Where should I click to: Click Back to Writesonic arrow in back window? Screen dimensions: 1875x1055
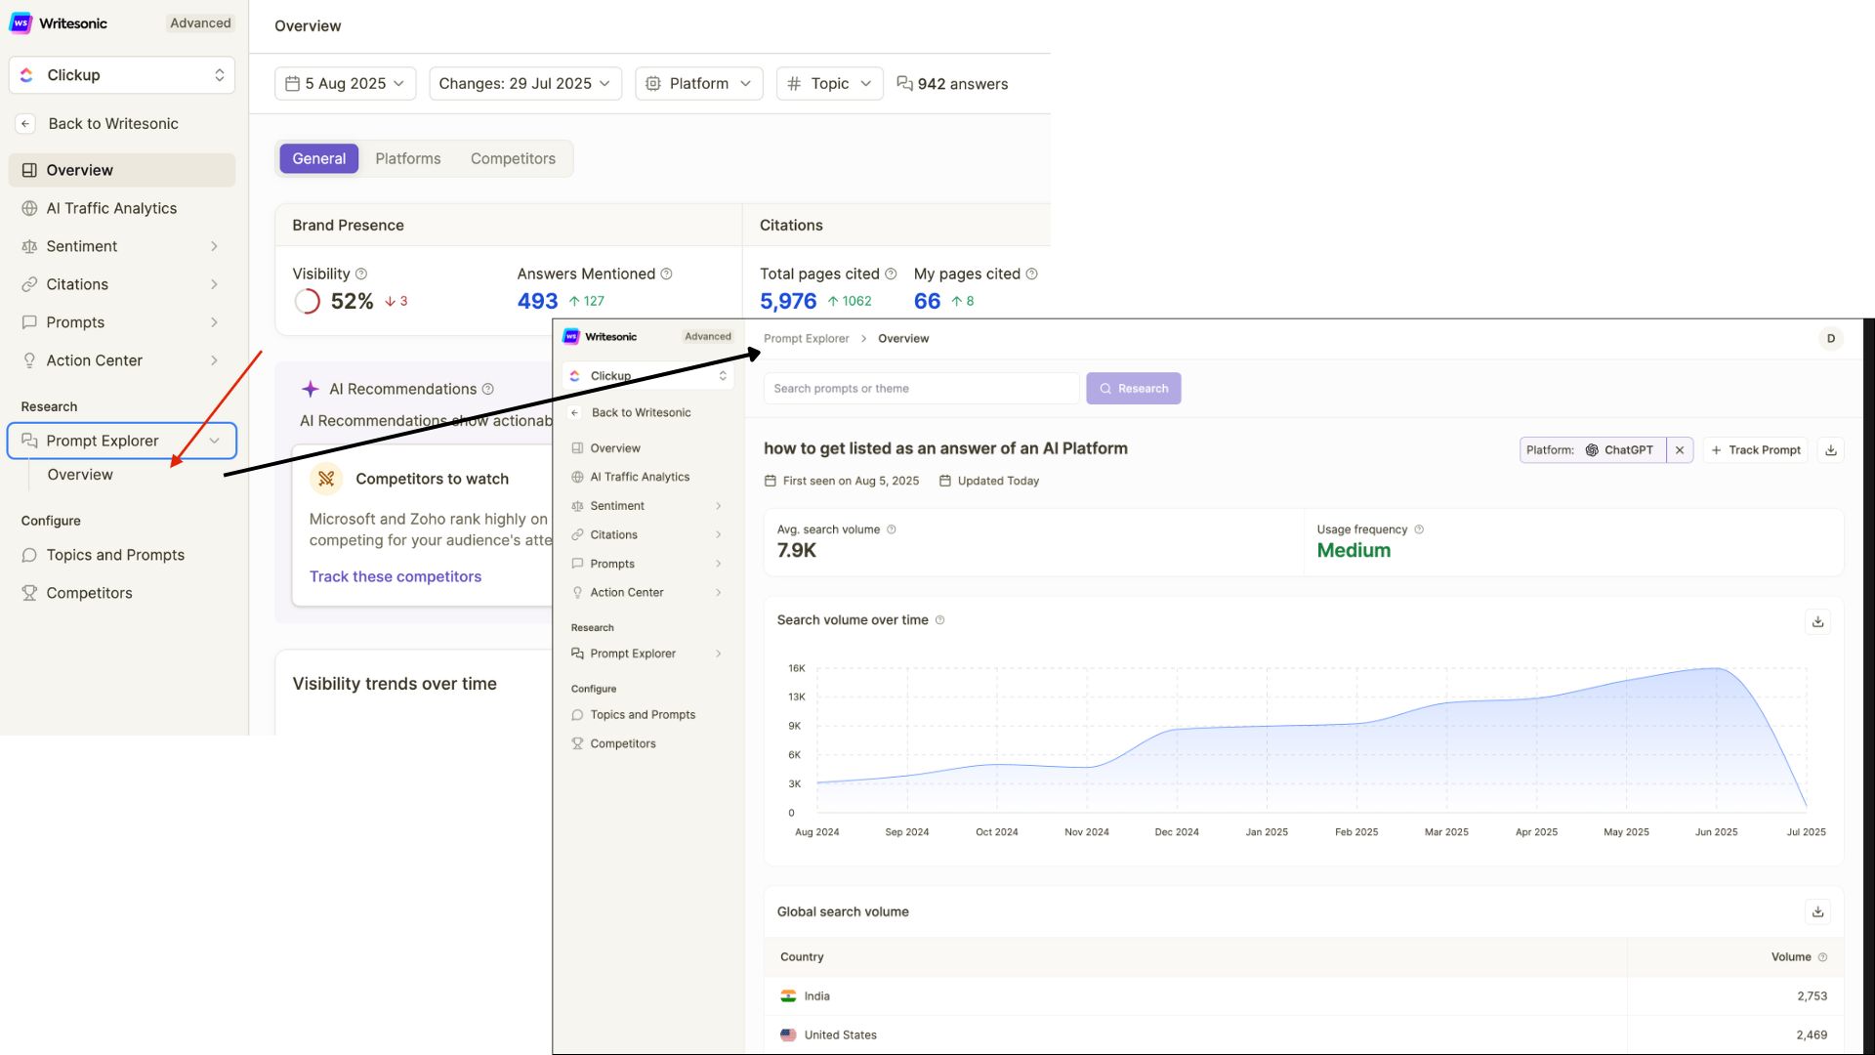(26, 124)
